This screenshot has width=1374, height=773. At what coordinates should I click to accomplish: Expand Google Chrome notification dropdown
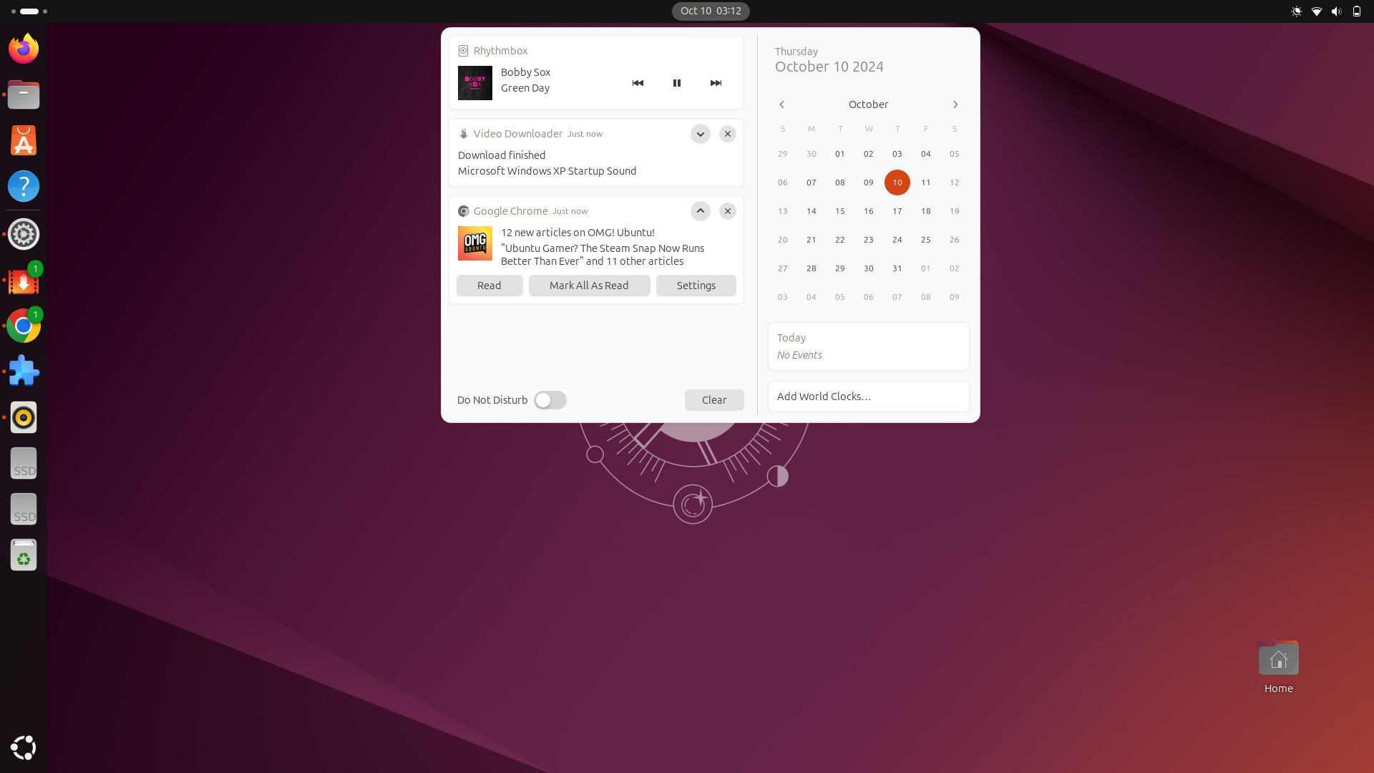(x=699, y=210)
